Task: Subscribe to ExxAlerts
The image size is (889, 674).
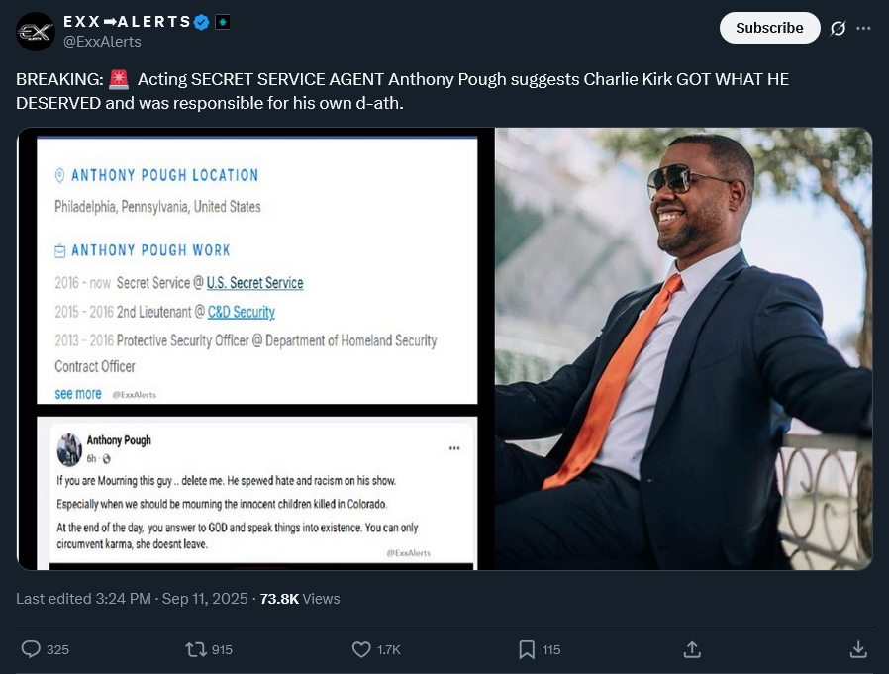Action: 769,28
